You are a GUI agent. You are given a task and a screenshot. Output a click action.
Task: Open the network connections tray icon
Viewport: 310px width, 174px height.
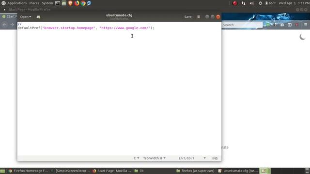243,3
